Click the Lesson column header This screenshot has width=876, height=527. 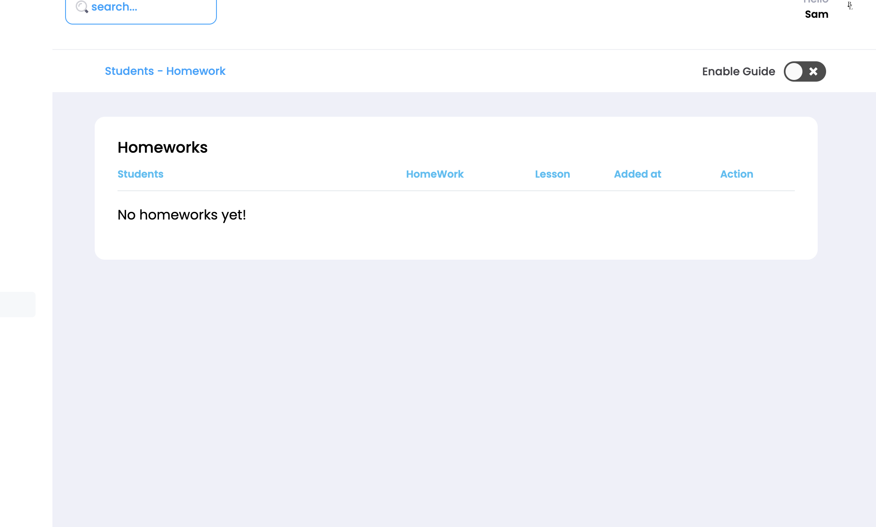point(552,174)
